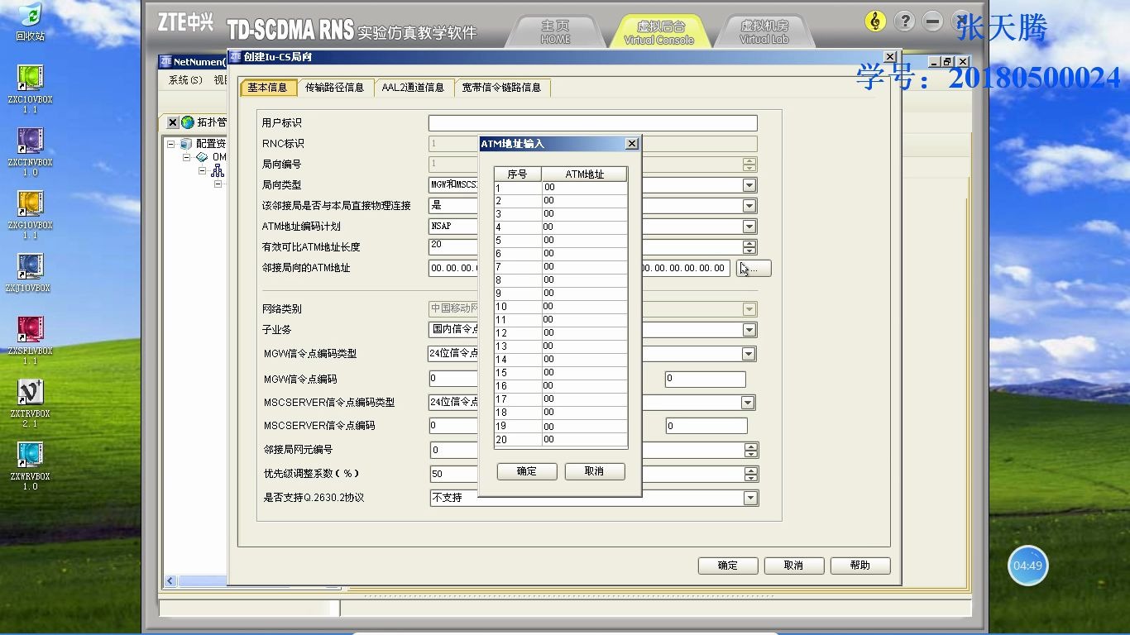
Task: Click the yellow music note icon
Action: click(875, 21)
